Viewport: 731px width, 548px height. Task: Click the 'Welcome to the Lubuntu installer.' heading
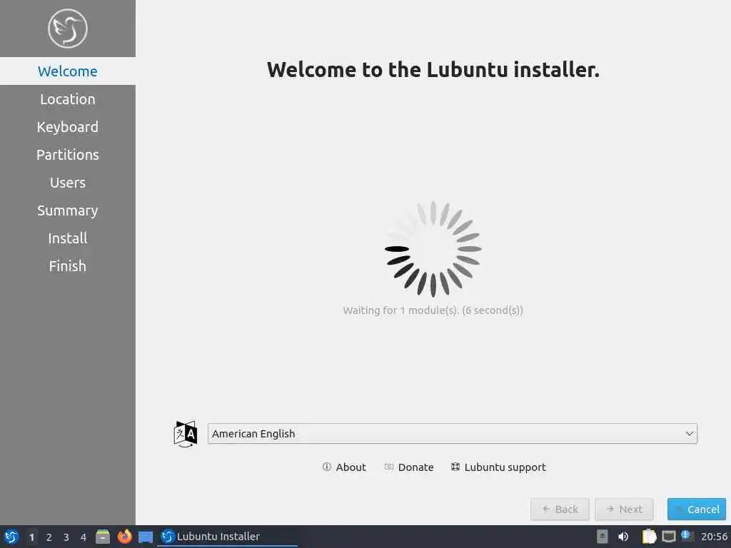[433, 70]
